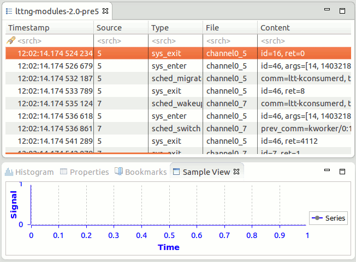Close the lttng-modules-2.0-pre5 editor tab
Viewport: 356px width, 262px height.
pos(106,11)
